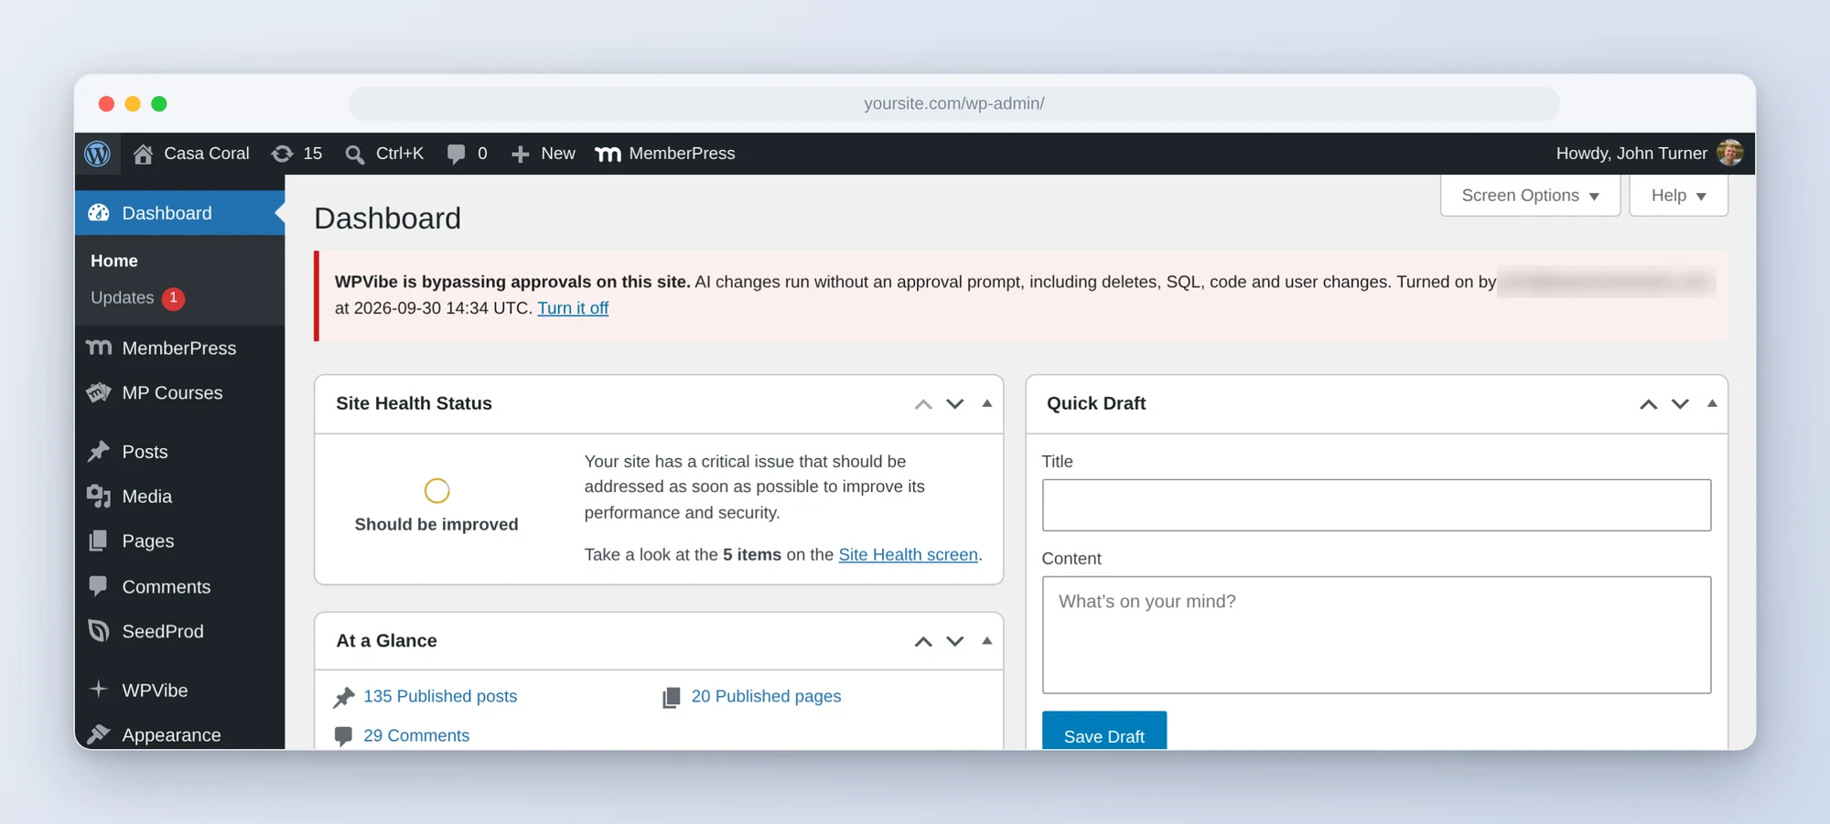Click the SeedProd leaf icon
Image resolution: width=1830 pixels, height=824 pixels.
click(99, 631)
